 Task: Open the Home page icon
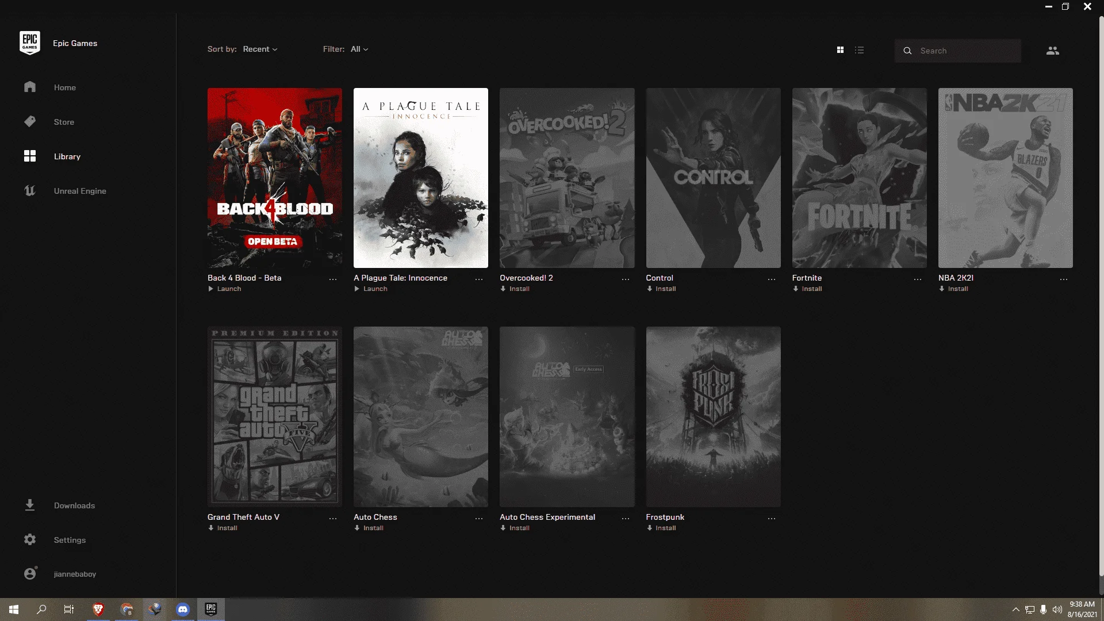pyautogui.click(x=30, y=87)
